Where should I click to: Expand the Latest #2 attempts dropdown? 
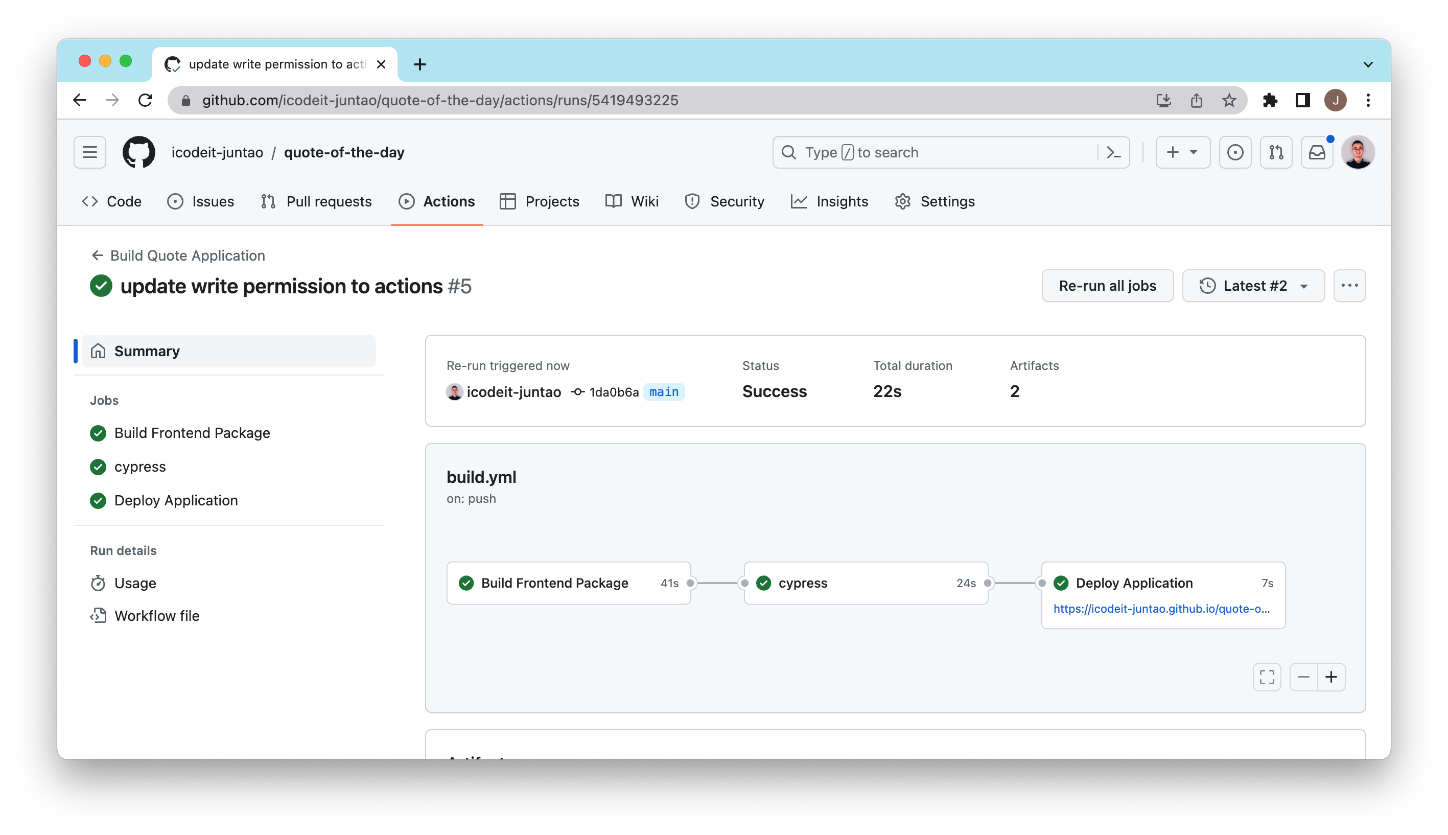pos(1253,286)
